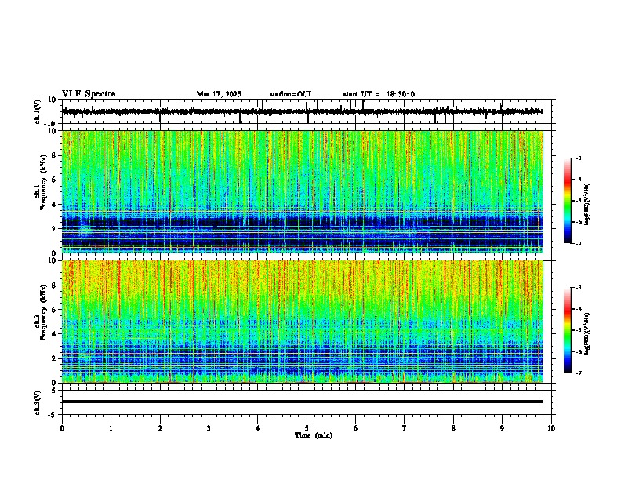Viewport: 621px width, 480px height.
Task: Click the time axis tick label "1"
Action: pyautogui.click(x=111, y=428)
